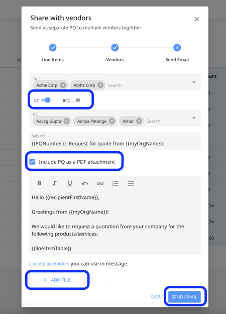The image size is (226, 314).
Task: Toggle italic text formatting
Action: click(54, 183)
